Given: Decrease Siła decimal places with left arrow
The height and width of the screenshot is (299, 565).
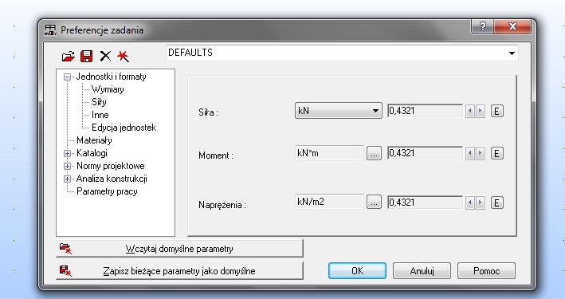Looking at the screenshot, I should pyautogui.click(x=469, y=112).
